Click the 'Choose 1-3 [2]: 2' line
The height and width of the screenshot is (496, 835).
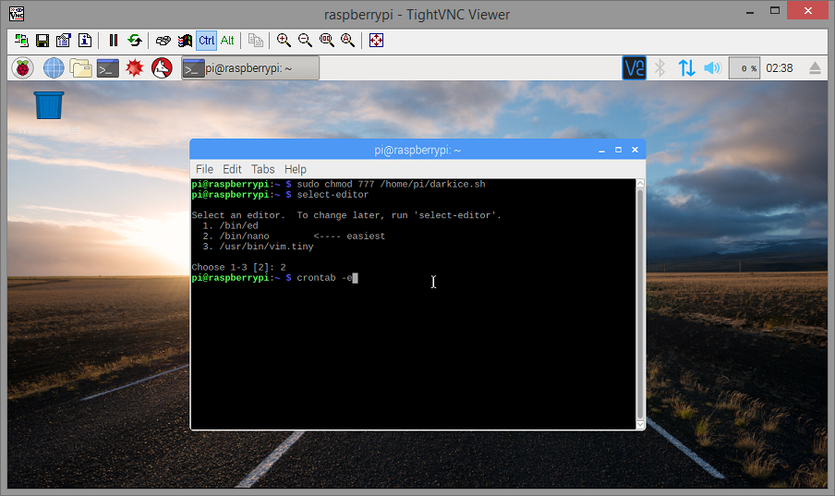point(238,268)
